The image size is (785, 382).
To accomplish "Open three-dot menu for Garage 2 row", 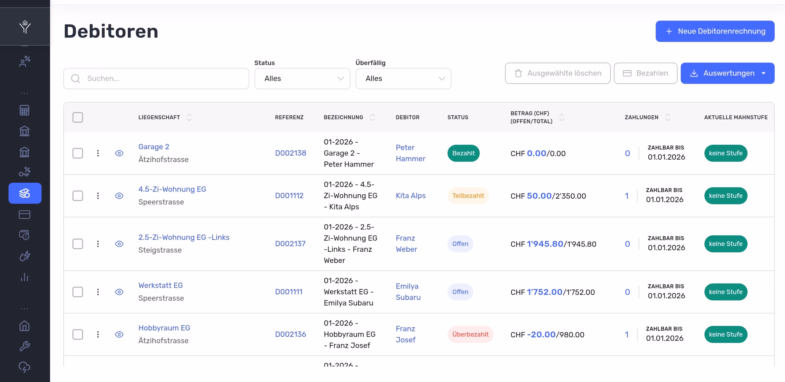I will pyautogui.click(x=98, y=153).
